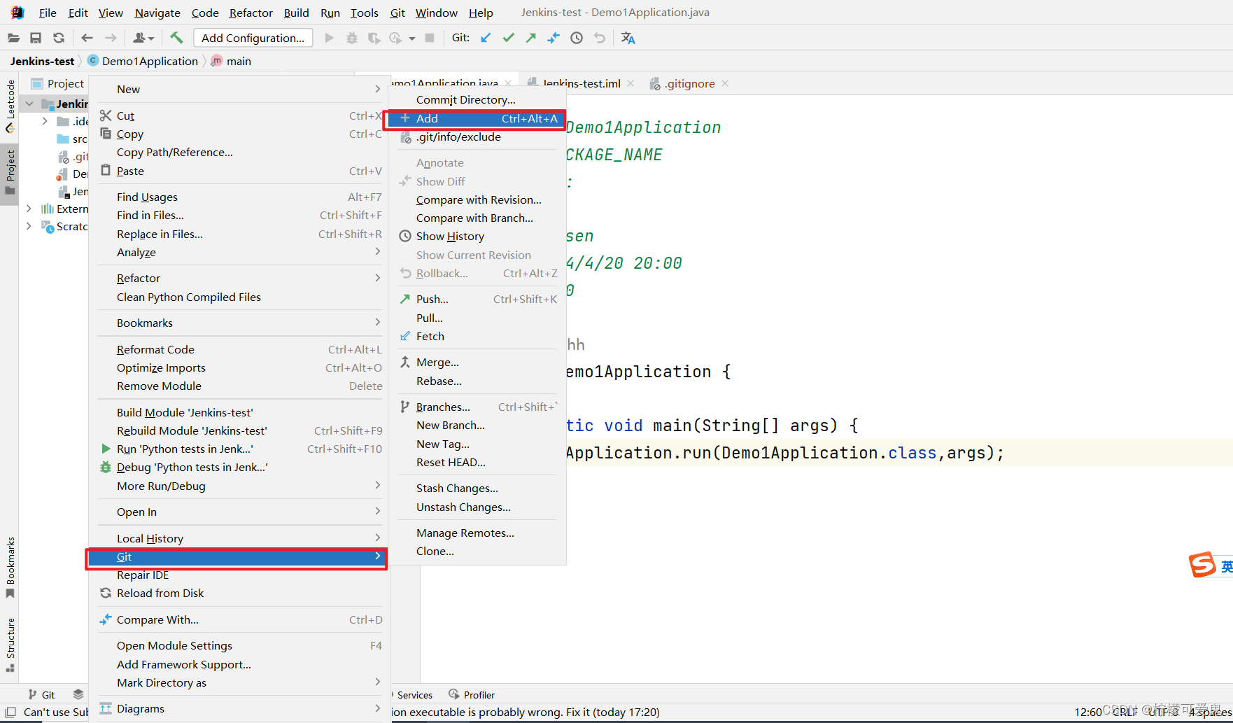Open the Services tool window
This screenshot has width=1233, height=723.
(x=414, y=694)
